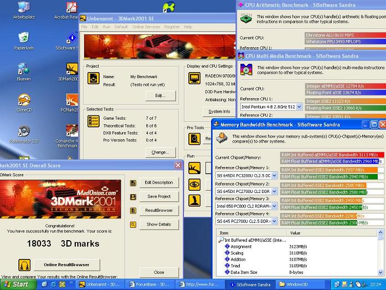The height and width of the screenshot is (290, 386).
Task: Click the icon beside ResultBrowser
Action: pyautogui.click(x=133, y=211)
